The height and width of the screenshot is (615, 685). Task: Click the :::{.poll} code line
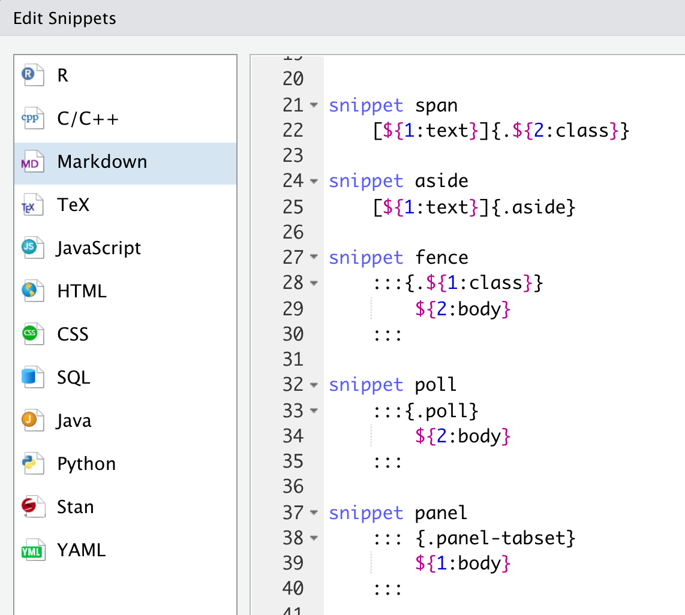point(425,410)
